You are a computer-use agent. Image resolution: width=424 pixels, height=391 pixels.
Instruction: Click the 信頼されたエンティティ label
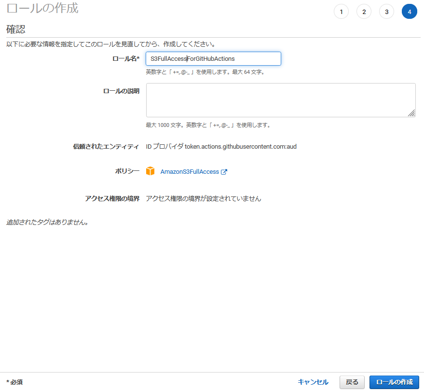[x=106, y=147]
